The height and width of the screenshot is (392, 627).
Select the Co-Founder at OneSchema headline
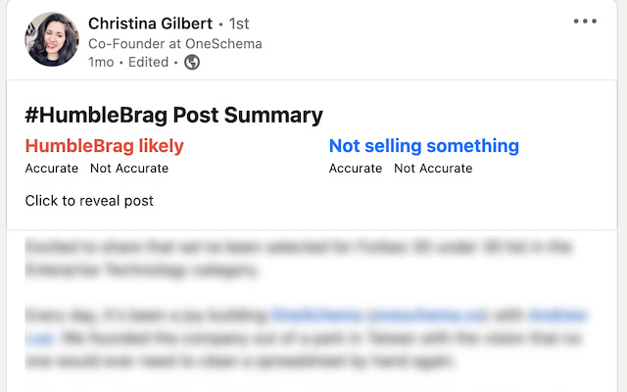click(x=175, y=43)
